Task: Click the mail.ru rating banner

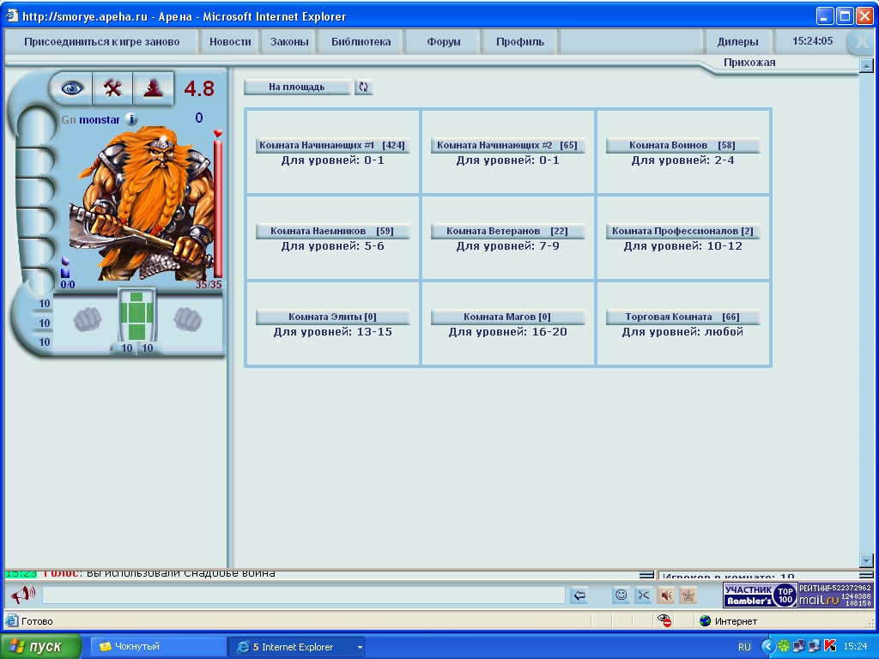Action: click(x=835, y=596)
